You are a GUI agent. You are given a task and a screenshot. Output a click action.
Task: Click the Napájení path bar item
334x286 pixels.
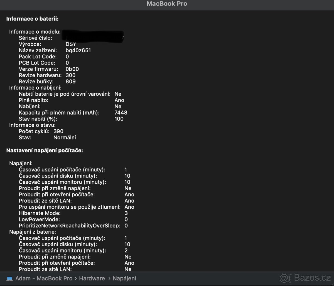124,278
